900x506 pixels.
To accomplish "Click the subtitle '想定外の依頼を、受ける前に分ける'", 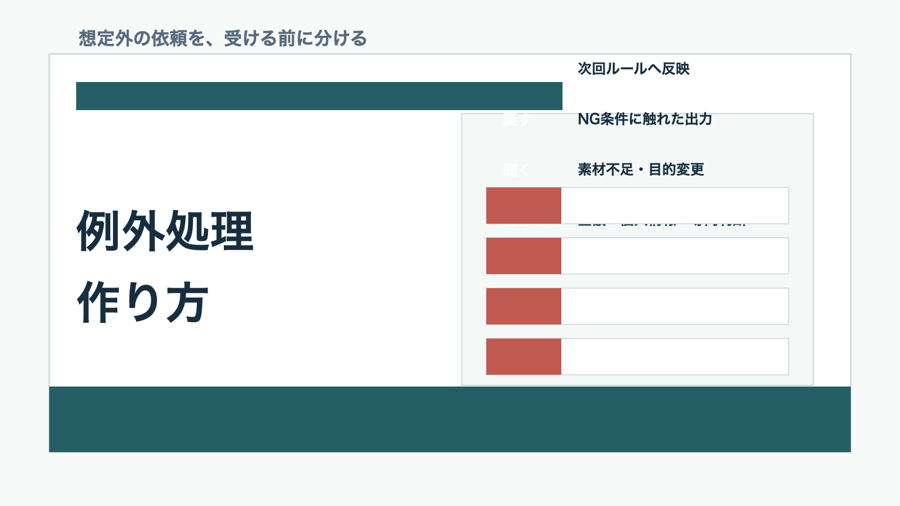I will point(223,39).
